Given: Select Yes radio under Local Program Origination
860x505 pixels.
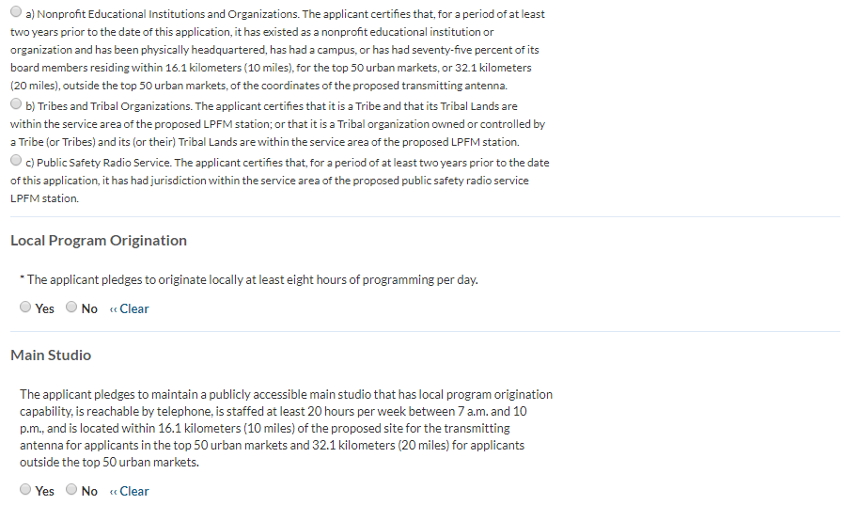Looking at the screenshot, I should [26, 308].
